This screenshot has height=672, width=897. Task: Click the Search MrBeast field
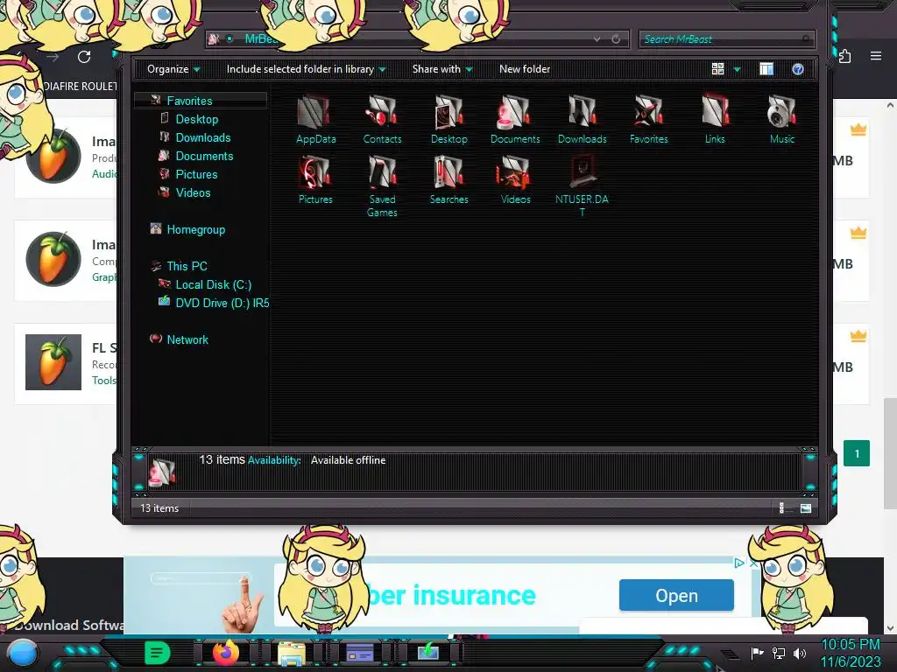click(x=726, y=38)
